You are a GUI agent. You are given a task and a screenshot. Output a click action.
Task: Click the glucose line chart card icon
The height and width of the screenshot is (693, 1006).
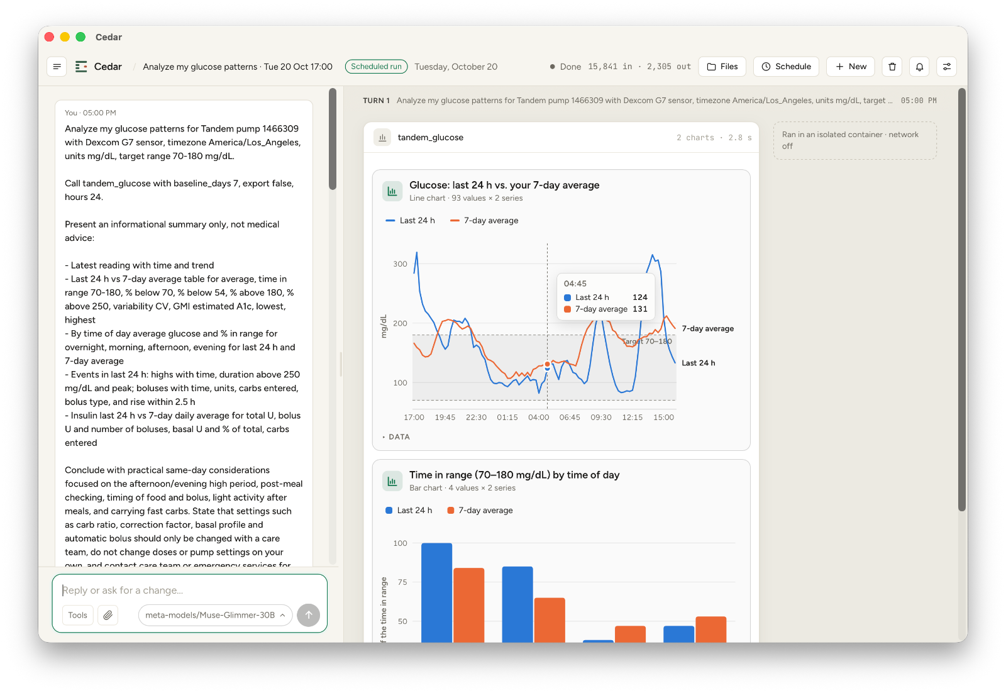tap(392, 191)
